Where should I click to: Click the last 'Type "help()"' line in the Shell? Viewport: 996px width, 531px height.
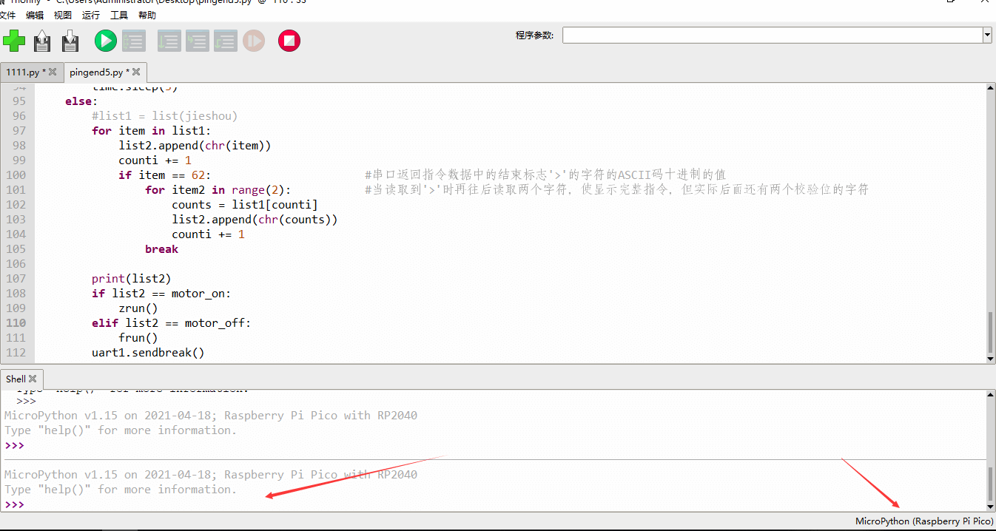121,490
